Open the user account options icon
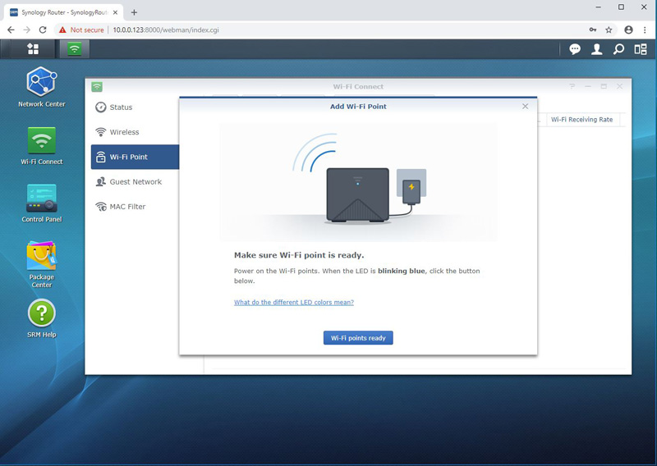This screenshot has width=657, height=466. (x=597, y=49)
